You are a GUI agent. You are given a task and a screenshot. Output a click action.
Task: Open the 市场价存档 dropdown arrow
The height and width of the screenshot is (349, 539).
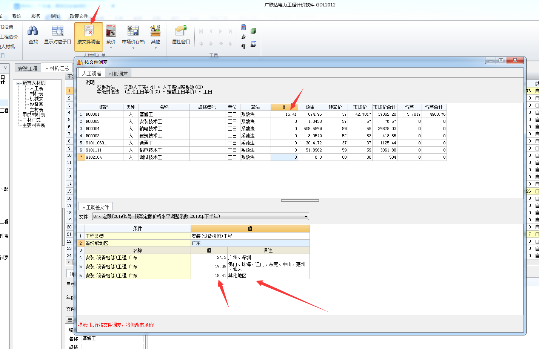[133, 48]
